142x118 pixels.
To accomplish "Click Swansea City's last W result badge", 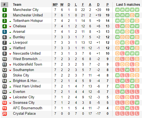I will coord(137,103).
